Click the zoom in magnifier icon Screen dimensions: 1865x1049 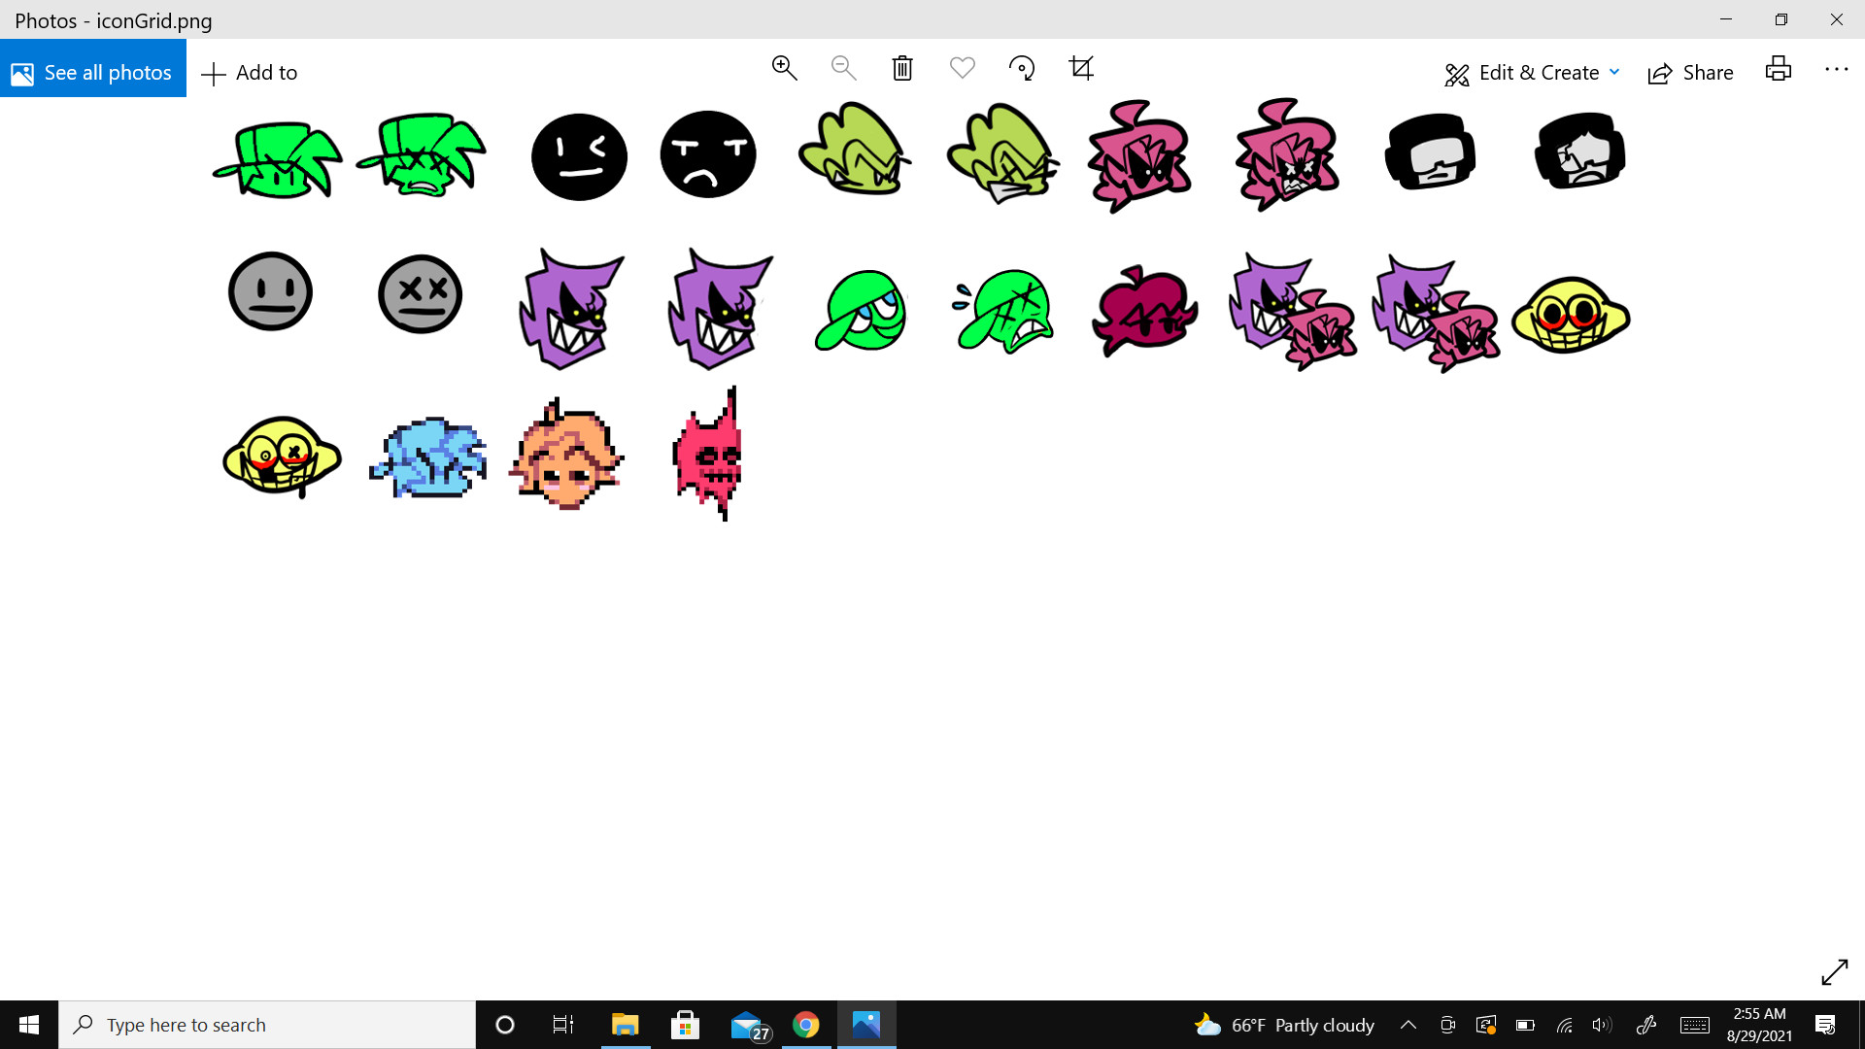click(x=784, y=68)
